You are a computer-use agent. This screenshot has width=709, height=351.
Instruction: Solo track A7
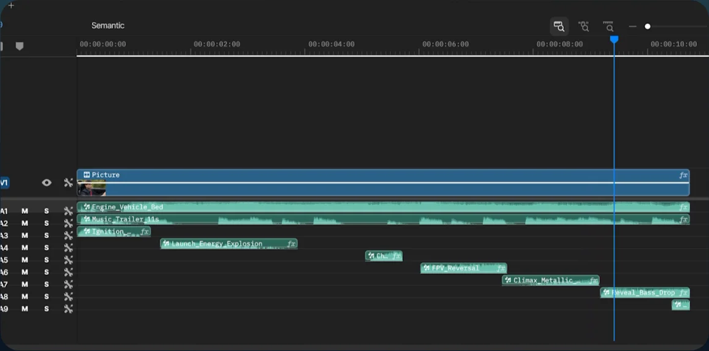pyautogui.click(x=46, y=285)
